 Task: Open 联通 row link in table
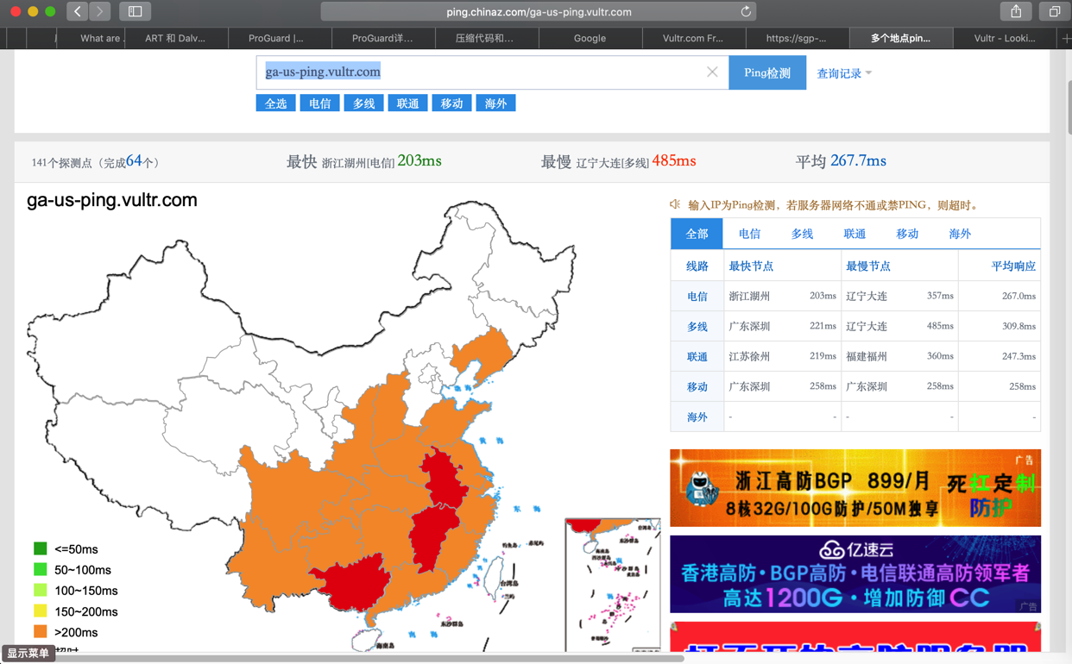[x=697, y=356]
